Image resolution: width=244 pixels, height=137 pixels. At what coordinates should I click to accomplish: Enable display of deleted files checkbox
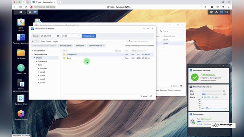123,46
